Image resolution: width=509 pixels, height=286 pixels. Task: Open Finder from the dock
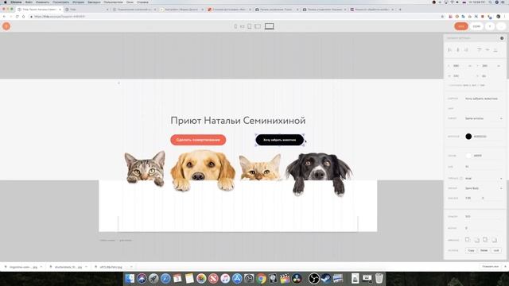pyautogui.click(x=130, y=278)
